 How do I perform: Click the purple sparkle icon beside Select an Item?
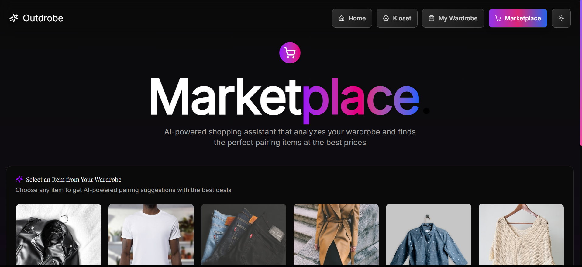(19, 179)
